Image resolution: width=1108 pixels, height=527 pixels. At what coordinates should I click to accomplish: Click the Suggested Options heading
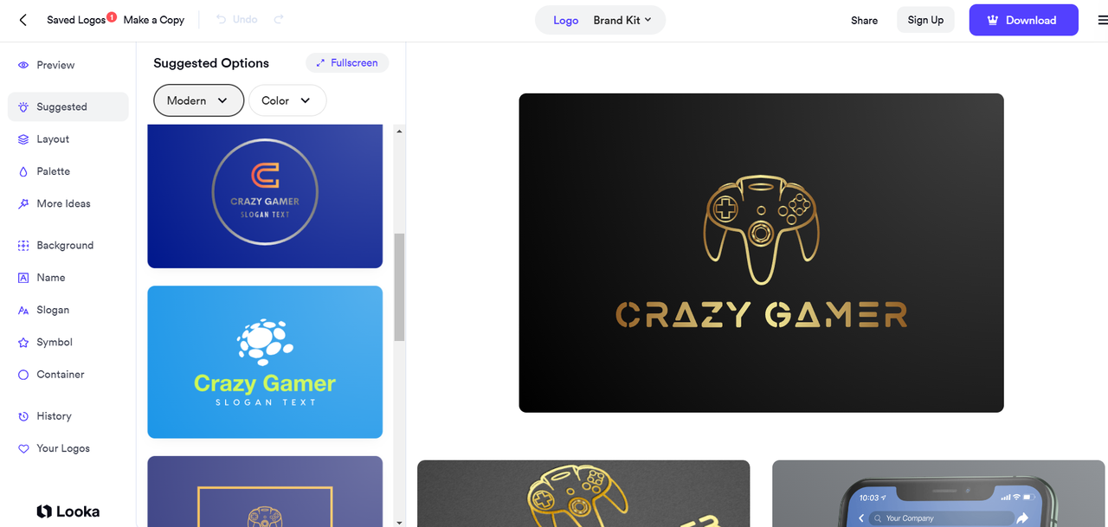tap(211, 63)
